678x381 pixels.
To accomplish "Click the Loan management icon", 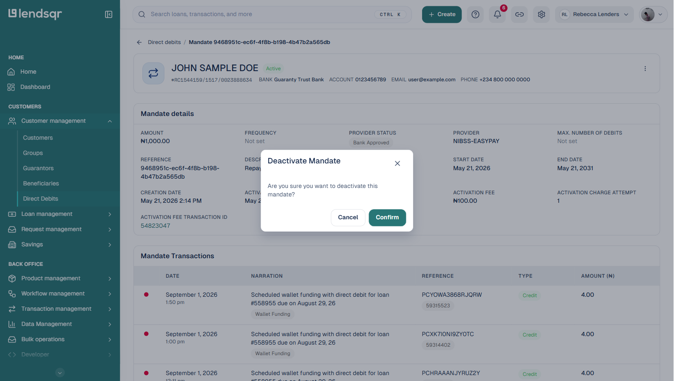I will point(12,214).
